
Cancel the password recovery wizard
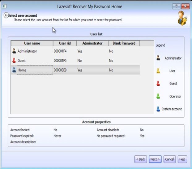(170, 159)
